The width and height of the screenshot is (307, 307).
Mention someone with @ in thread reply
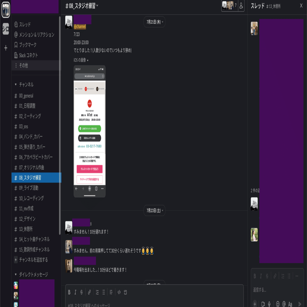pyautogui.click(x=284, y=304)
